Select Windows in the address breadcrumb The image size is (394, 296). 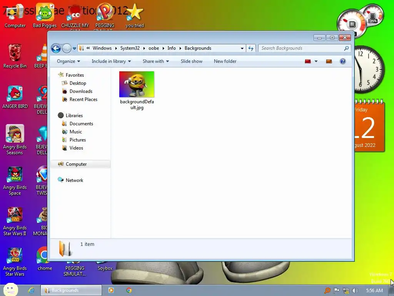[x=102, y=48]
